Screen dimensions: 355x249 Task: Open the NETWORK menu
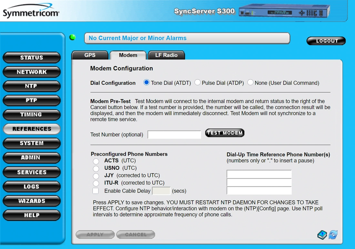(32, 72)
